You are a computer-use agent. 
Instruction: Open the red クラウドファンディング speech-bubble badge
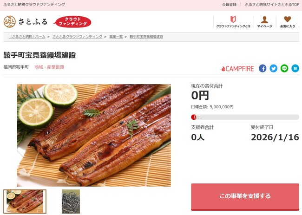pyautogui.click(x=72, y=22)
